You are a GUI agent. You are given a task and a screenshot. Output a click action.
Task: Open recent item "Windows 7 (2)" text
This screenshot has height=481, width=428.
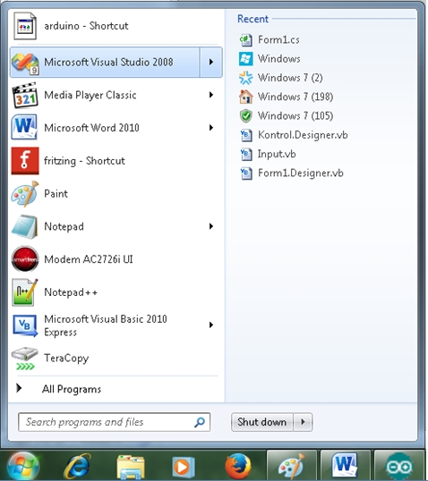pyautogui.click(x=290, y=78)
